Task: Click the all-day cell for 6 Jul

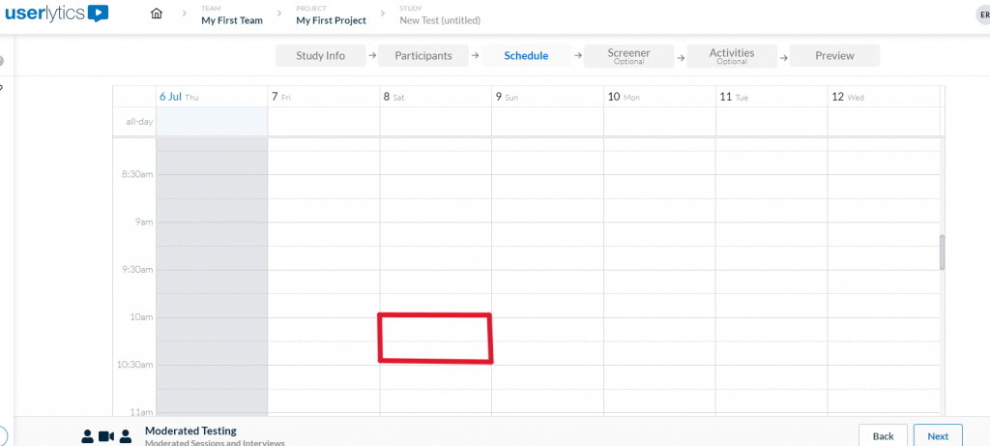Action: coord(212,122)
